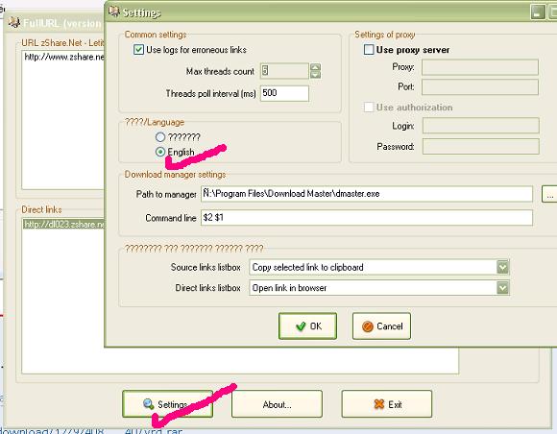Click the green checkmark OK button
Image resolution: width=557 pixels, height=434 pixels.
click(x=307, y=326)
